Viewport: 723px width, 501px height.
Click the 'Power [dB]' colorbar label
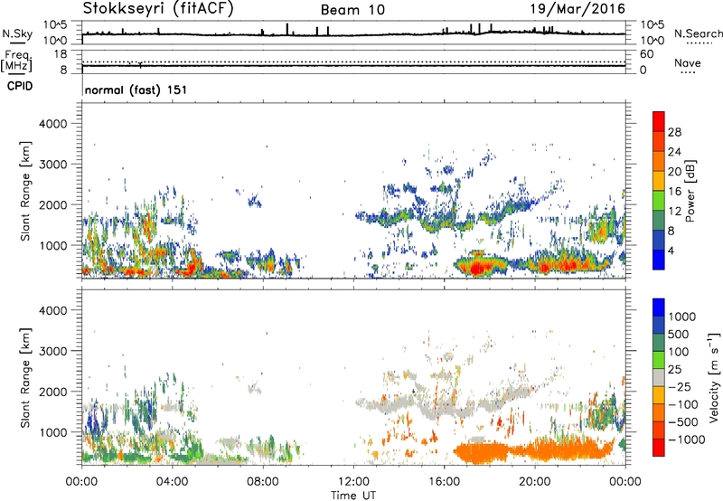point(690,191)
